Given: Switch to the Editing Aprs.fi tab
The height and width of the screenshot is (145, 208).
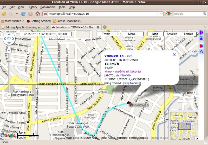Looking at the screenshot, I should point(23,27).
